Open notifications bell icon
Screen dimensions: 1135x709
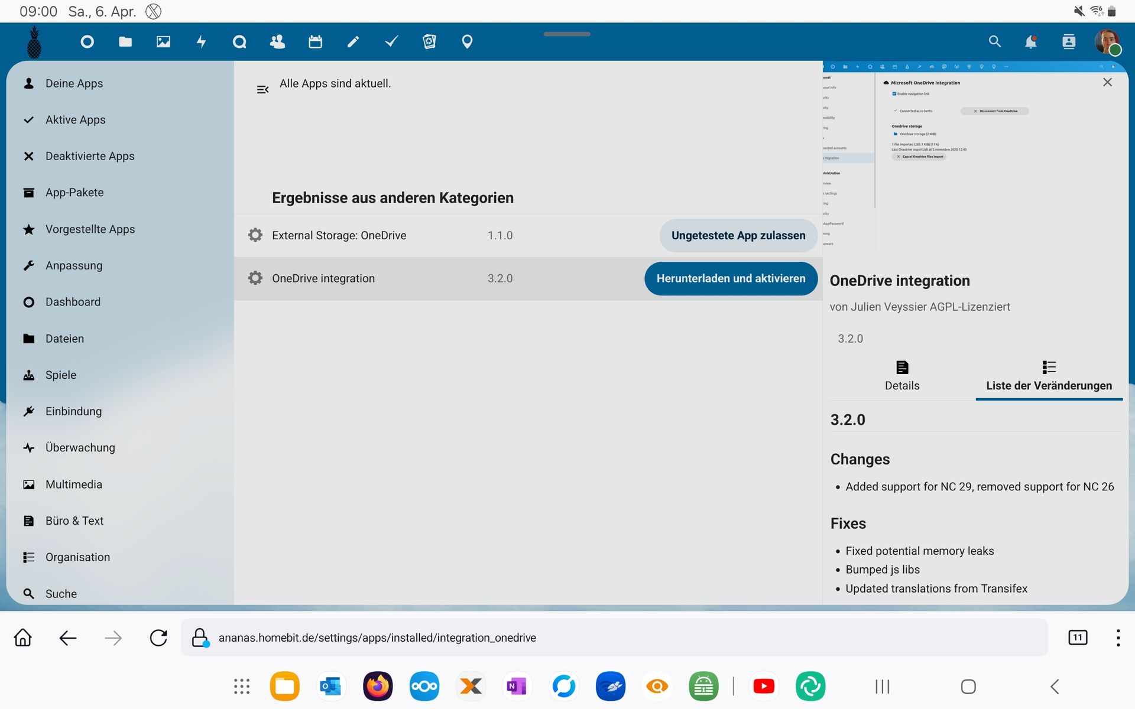coord(1031,42)
